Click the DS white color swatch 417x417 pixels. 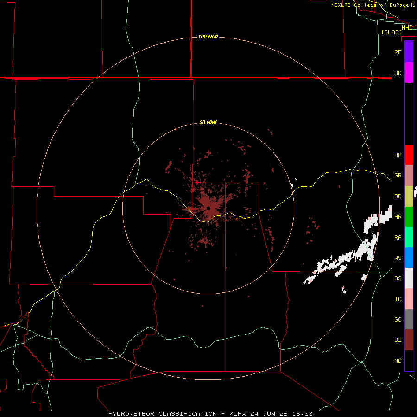point(409,278)
